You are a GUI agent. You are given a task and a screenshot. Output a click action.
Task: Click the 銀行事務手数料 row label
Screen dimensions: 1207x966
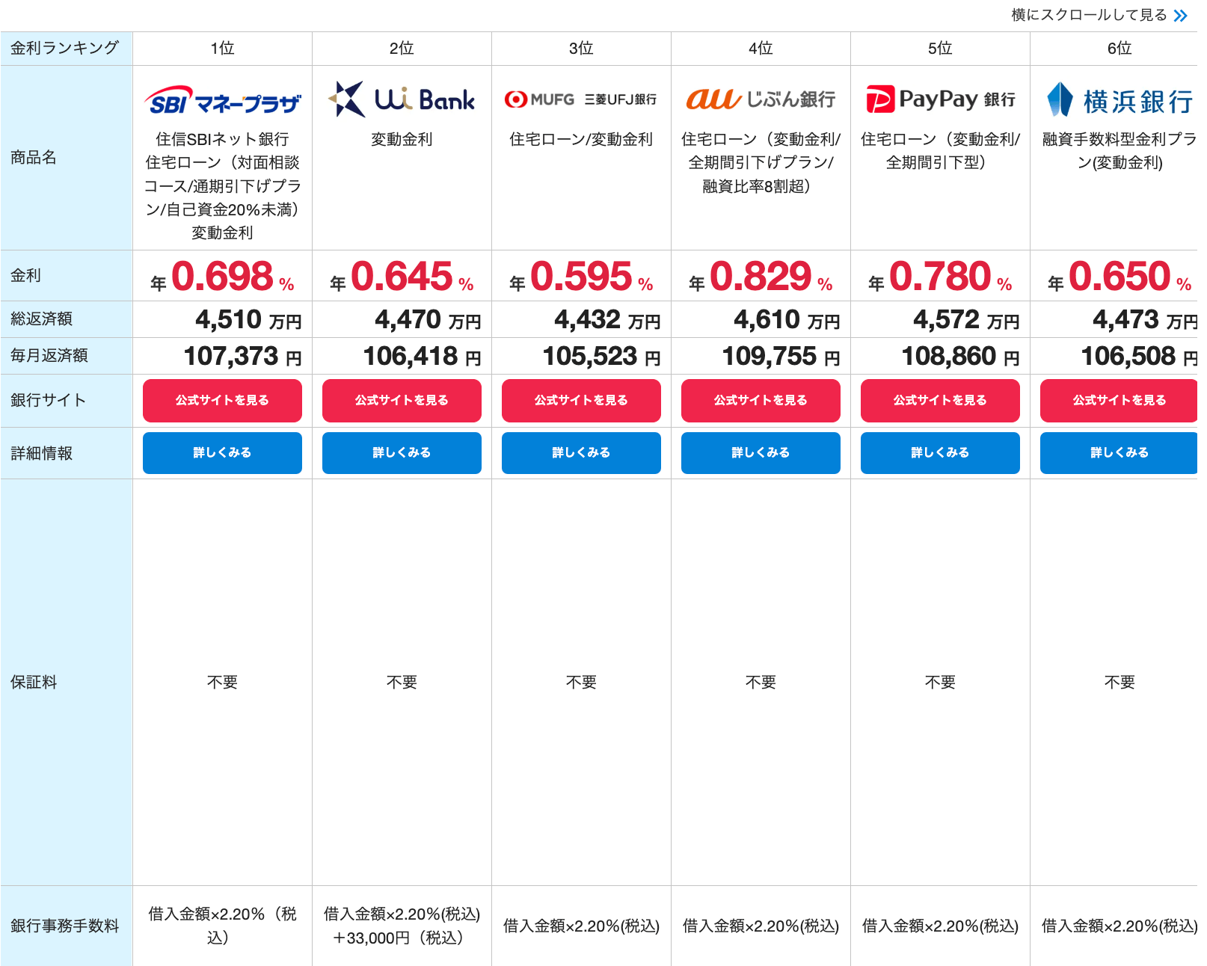64,926
